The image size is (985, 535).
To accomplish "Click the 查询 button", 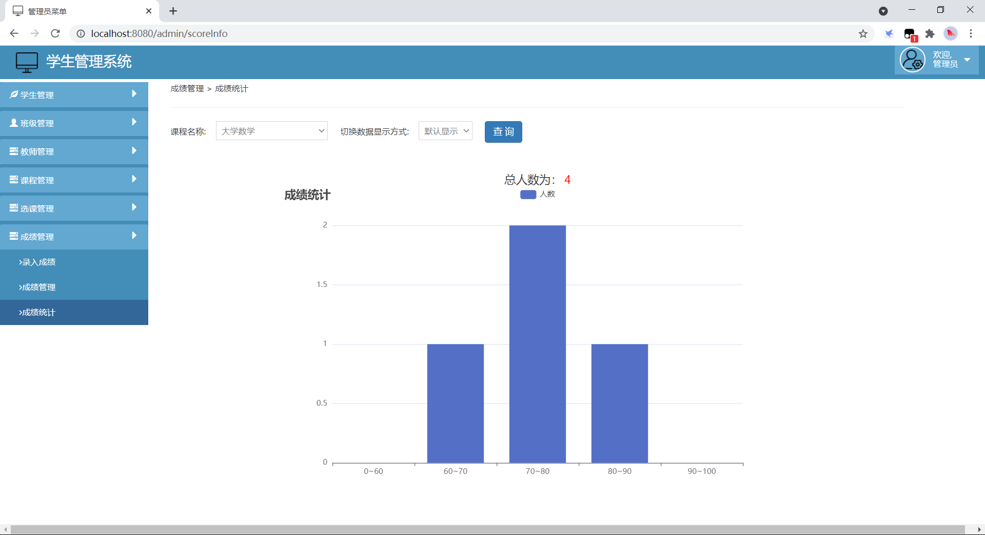I will [503, 132].
